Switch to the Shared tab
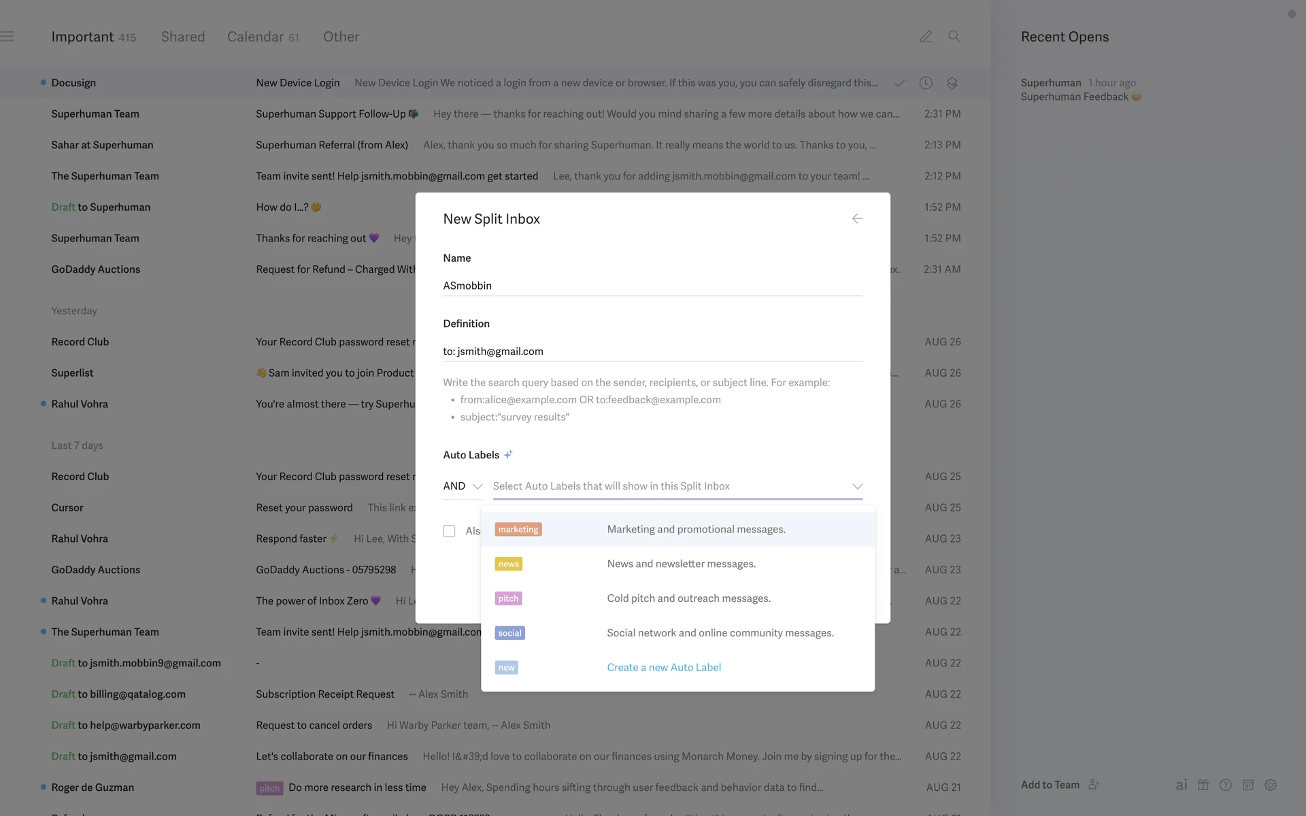 [x=182, y=37]
